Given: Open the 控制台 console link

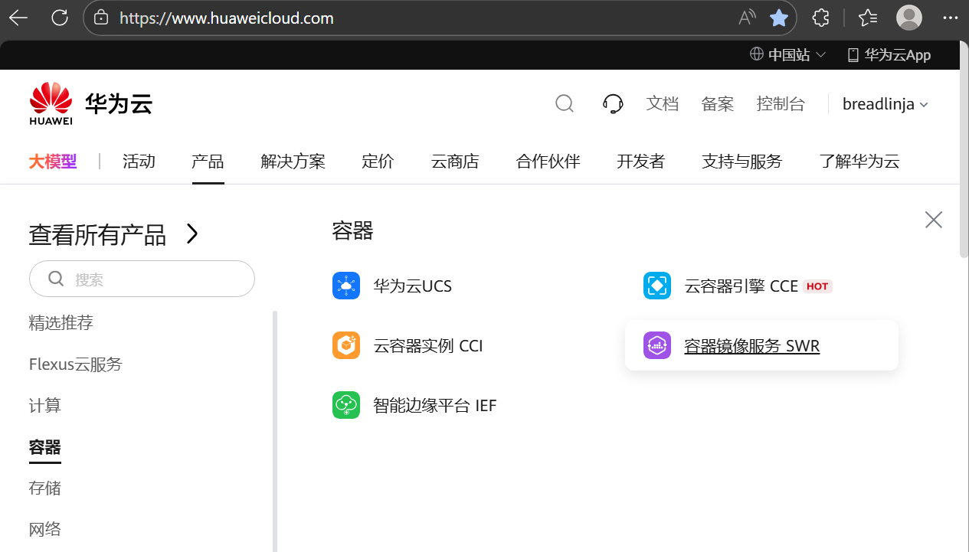Looking at the screenshot, I should click(781, 104).
